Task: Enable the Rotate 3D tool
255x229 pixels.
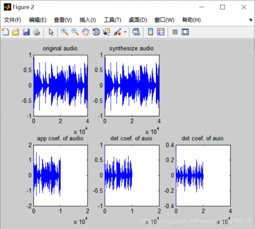Action: click(x=96, y=32)
